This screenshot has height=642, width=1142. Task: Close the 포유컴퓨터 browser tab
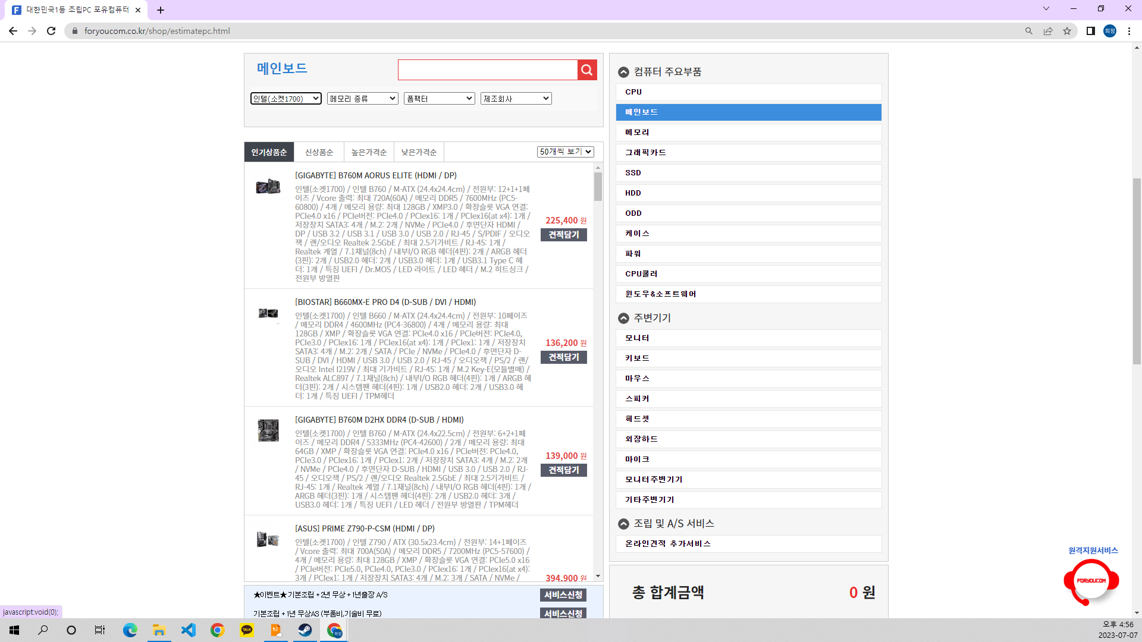pyautogui.click(x=138, y=10)
